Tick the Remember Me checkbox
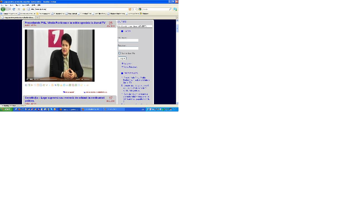This screenshot has width=357, height=223. (119, 53)
